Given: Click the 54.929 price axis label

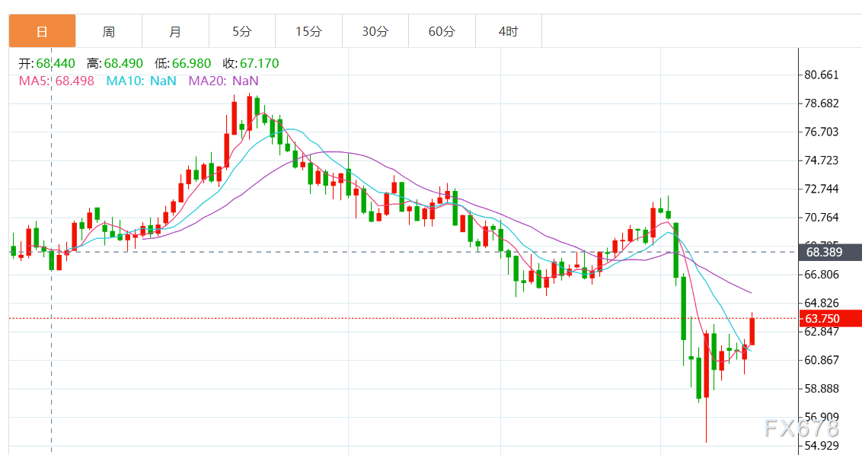Looking at the screenshot, I should pyautogui.click(x=822, y=446).
